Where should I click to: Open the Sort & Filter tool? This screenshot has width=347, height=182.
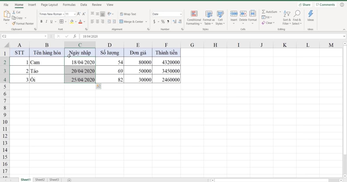click(287, 18)
